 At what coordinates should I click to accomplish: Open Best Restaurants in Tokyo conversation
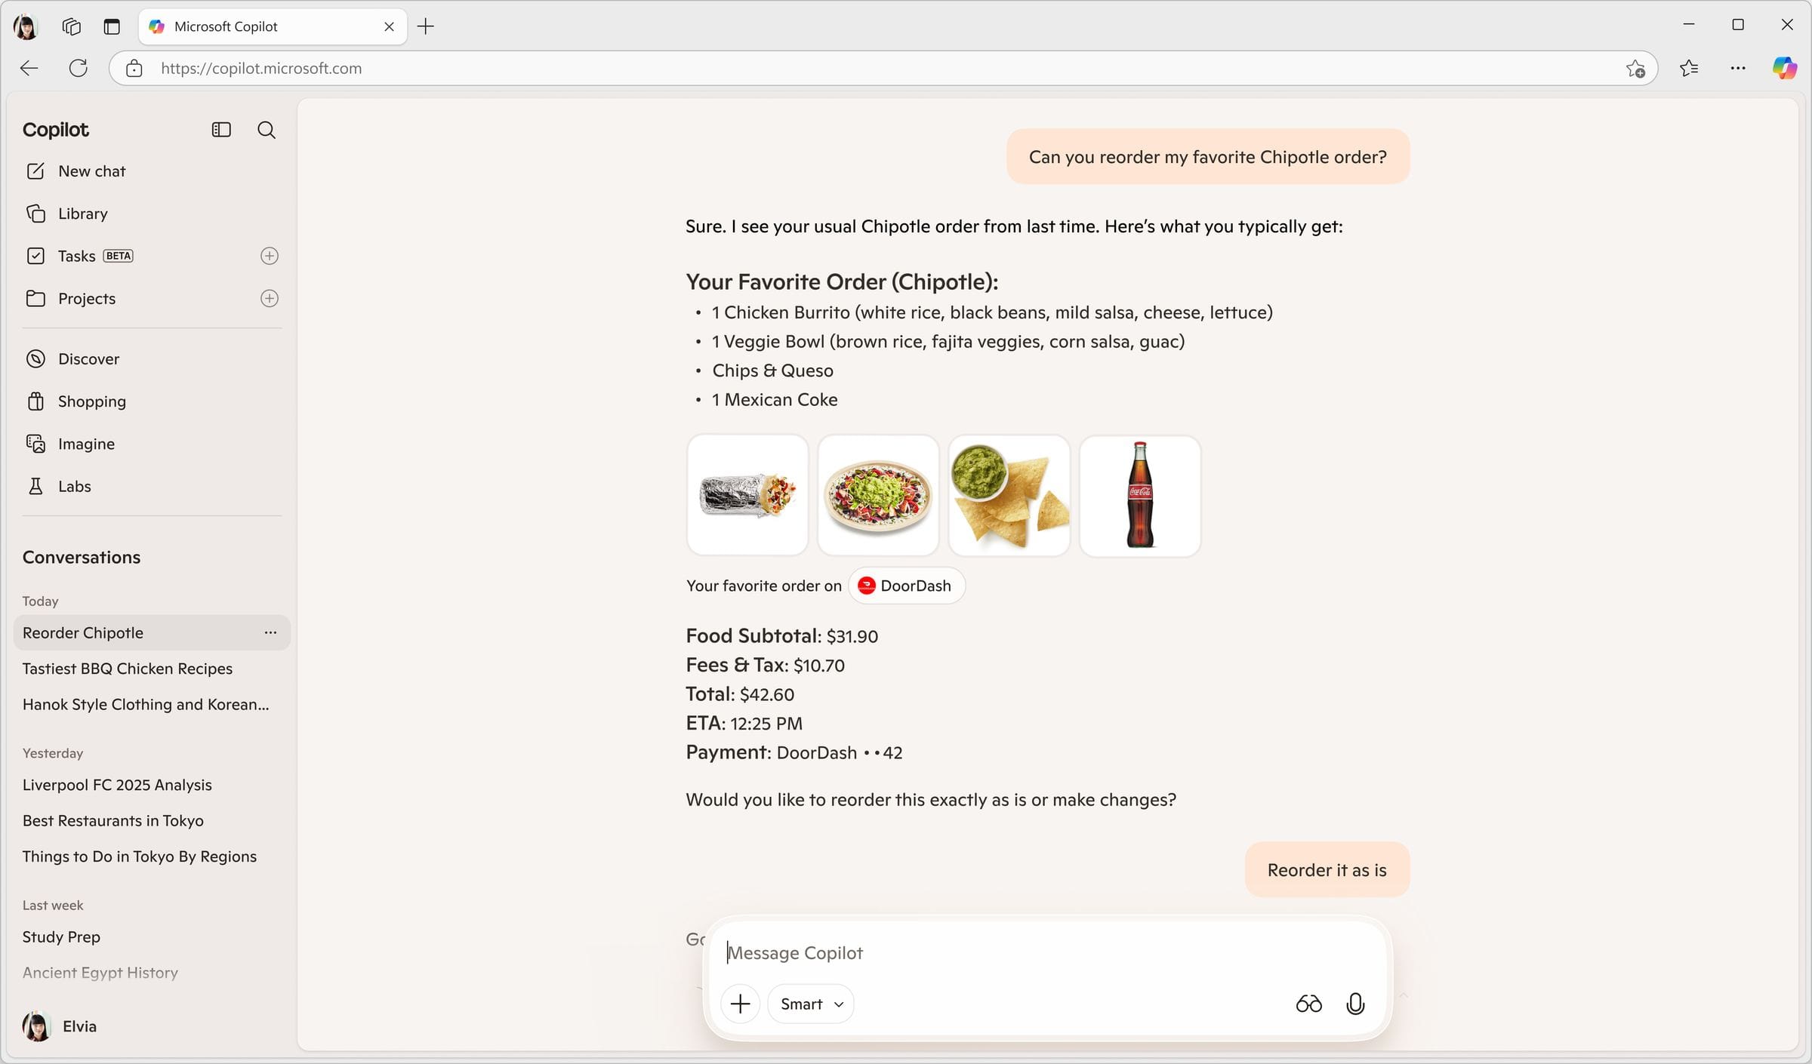coord(113,820)
